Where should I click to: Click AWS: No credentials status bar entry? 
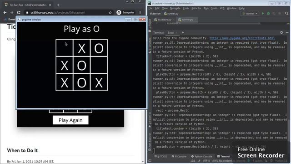229,161
